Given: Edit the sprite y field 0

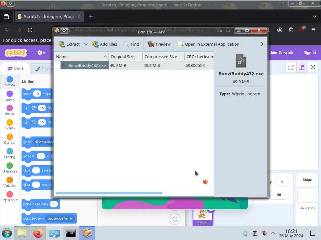Looking at the screenshot, I should click(x=282, y=182).
